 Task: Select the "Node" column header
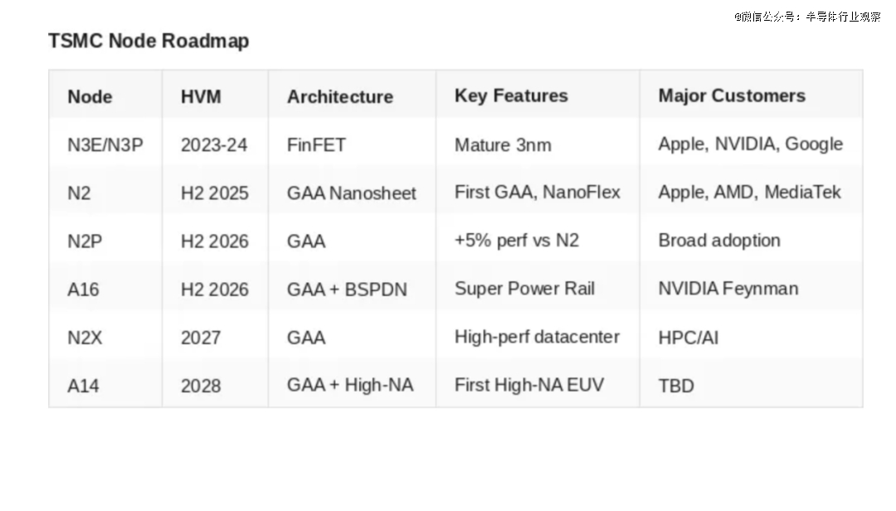coord(90,96)
